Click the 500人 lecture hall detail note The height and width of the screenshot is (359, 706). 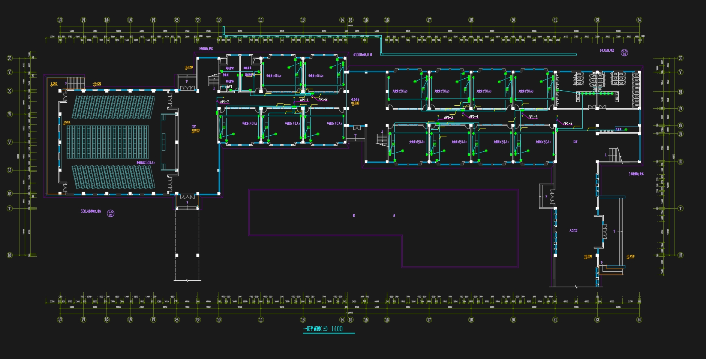(x=91, y=211)
